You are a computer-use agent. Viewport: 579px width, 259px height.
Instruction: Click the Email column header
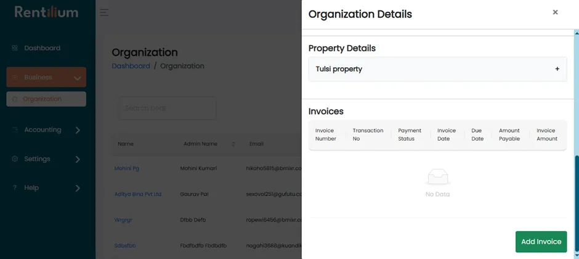256,144
